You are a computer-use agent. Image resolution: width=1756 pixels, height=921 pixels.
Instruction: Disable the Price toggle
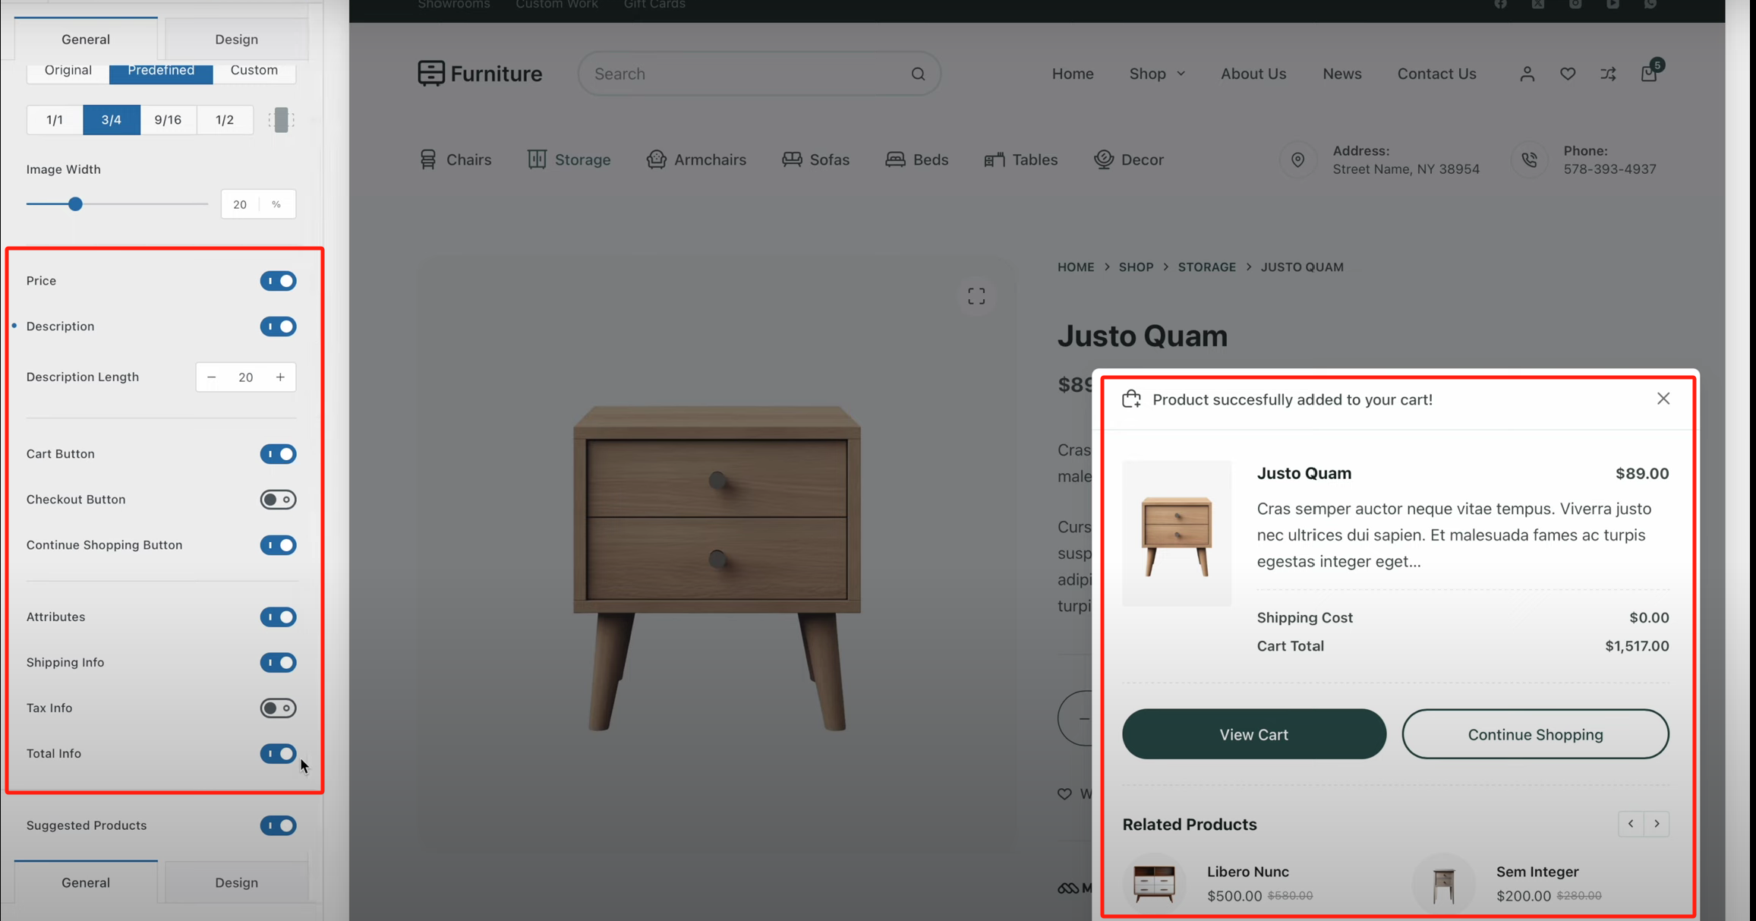[x=278, y=281]
